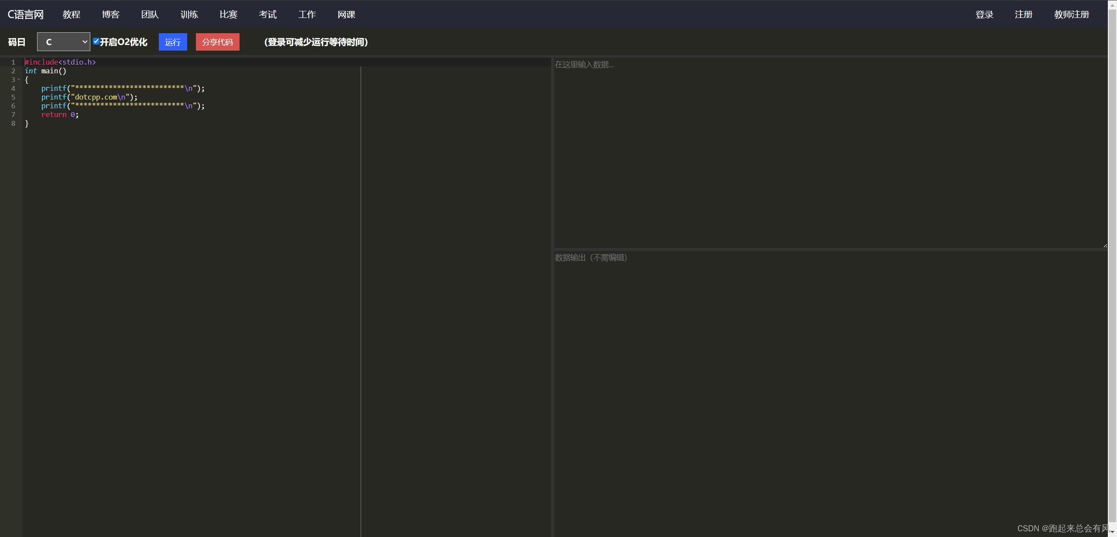Viewport: 1117px width, 537px height.
Task: Click the 登录 link
Action: (x=984, y=14)
